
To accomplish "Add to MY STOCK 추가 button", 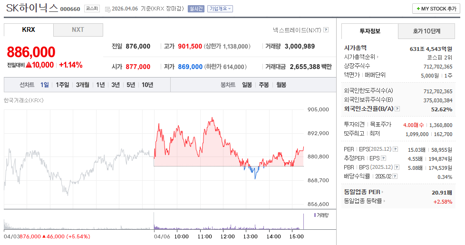I will (436, 9).
